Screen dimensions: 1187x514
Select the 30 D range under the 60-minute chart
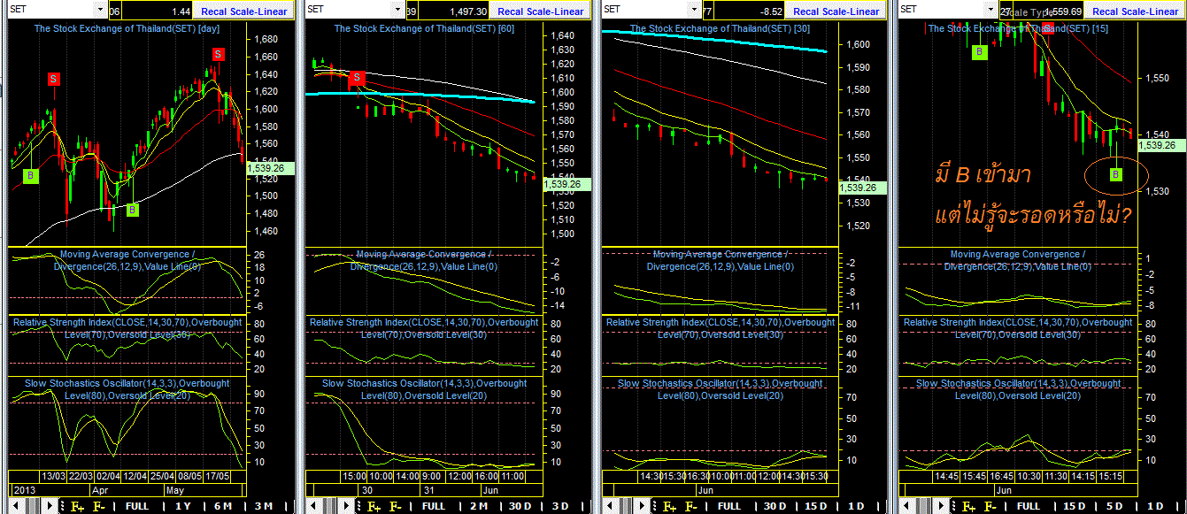[520, 506]
